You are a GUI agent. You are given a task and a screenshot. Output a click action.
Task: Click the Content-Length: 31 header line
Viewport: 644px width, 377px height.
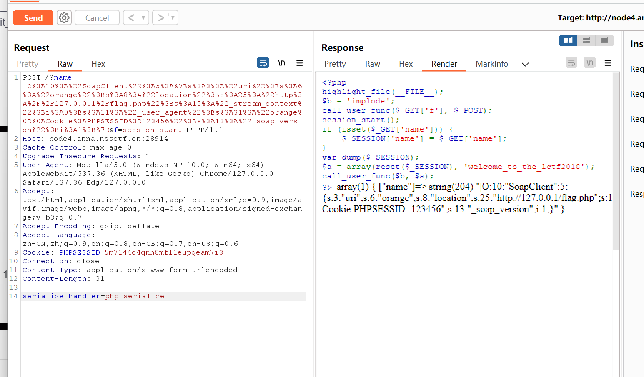point(63,279)
